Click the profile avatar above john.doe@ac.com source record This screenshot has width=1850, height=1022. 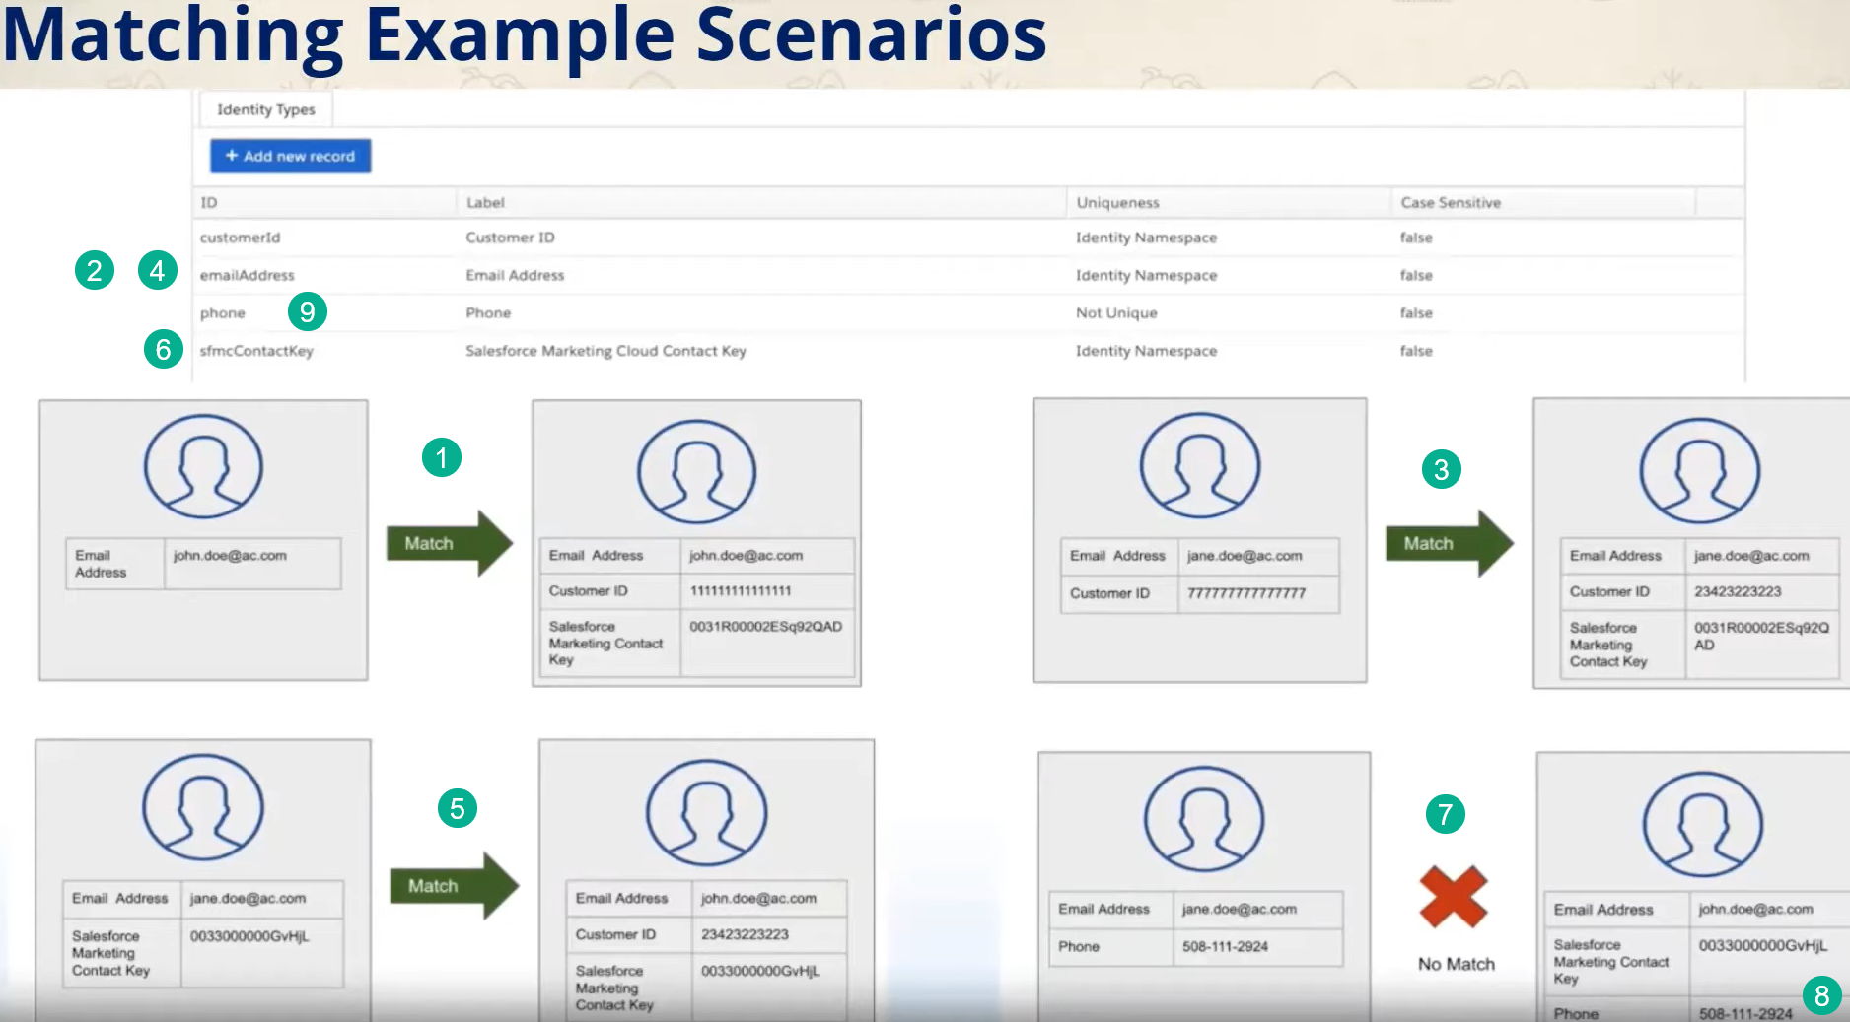click(x=202, y=467)
